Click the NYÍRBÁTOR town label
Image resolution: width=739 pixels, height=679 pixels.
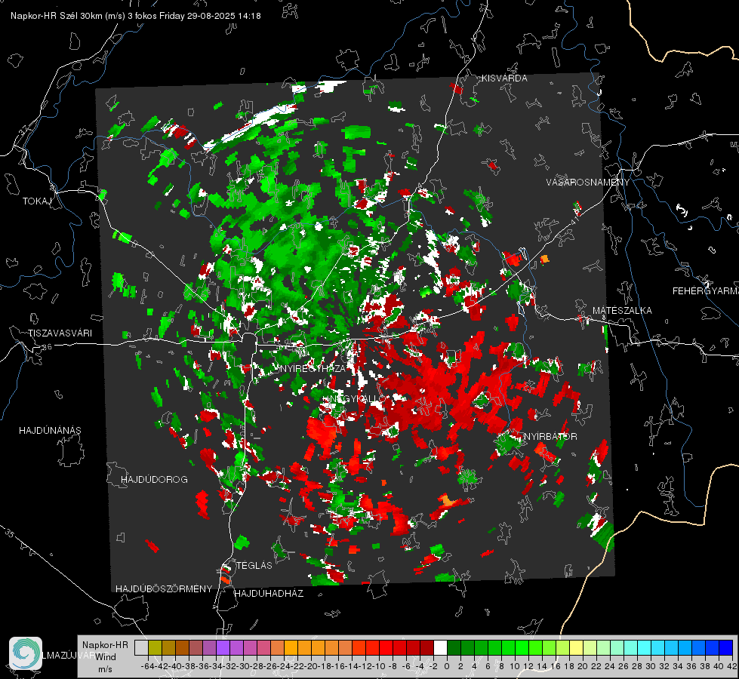pos(550,437)
